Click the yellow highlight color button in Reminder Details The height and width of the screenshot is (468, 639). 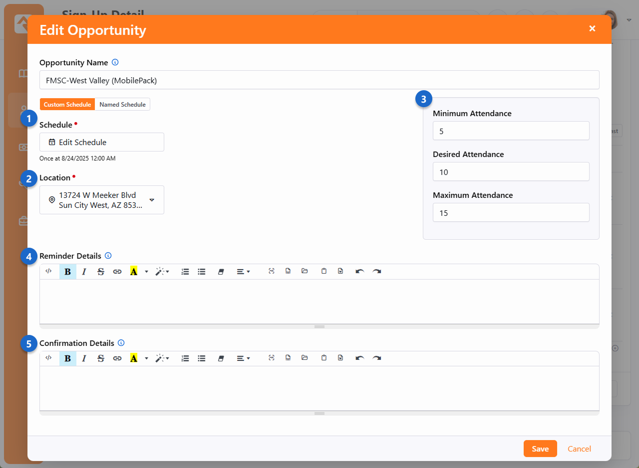[134, 272]
